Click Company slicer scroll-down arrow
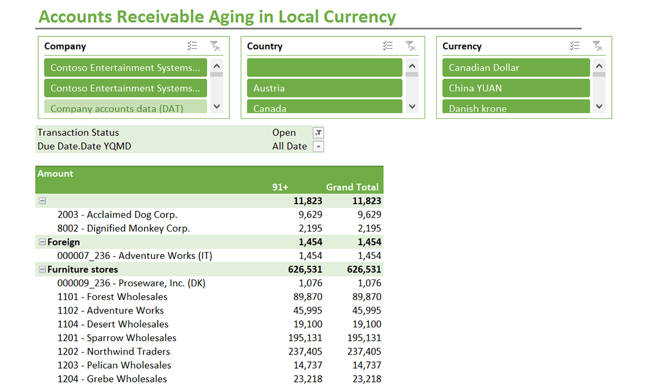 coord(216,106)
